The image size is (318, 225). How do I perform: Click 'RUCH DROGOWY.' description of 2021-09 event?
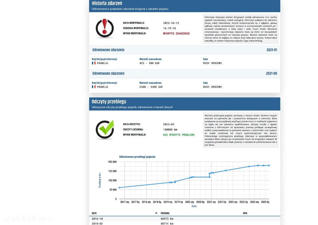click(x=213, y=87)
